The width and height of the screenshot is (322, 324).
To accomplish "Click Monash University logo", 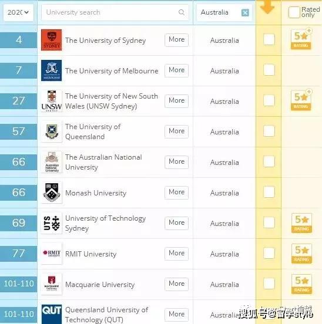I will pyautogui.click(x=51, y=193).
